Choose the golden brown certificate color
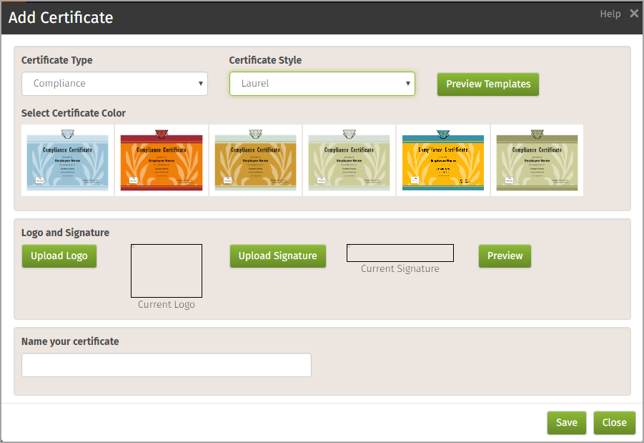The height and width of the screenshot is (443, 644). coord(255,160)
